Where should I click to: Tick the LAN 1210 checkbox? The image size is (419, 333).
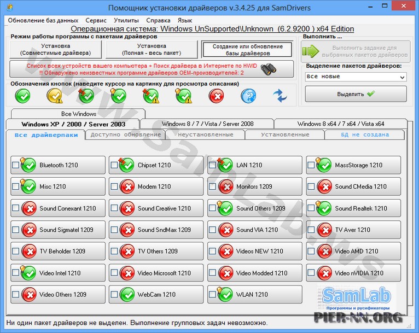click(212, 165)
